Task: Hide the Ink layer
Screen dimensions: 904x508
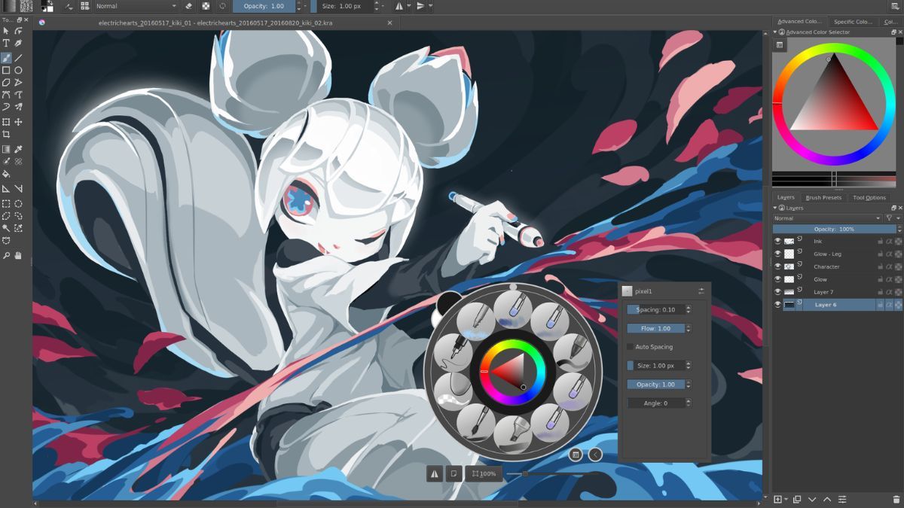Action: pos(778,241)
